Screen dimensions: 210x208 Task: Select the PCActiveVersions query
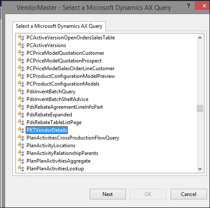pos(46,45)
